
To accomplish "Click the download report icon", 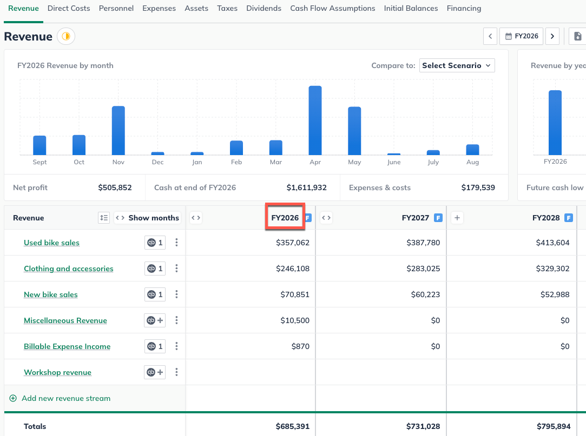I will 577,36.
